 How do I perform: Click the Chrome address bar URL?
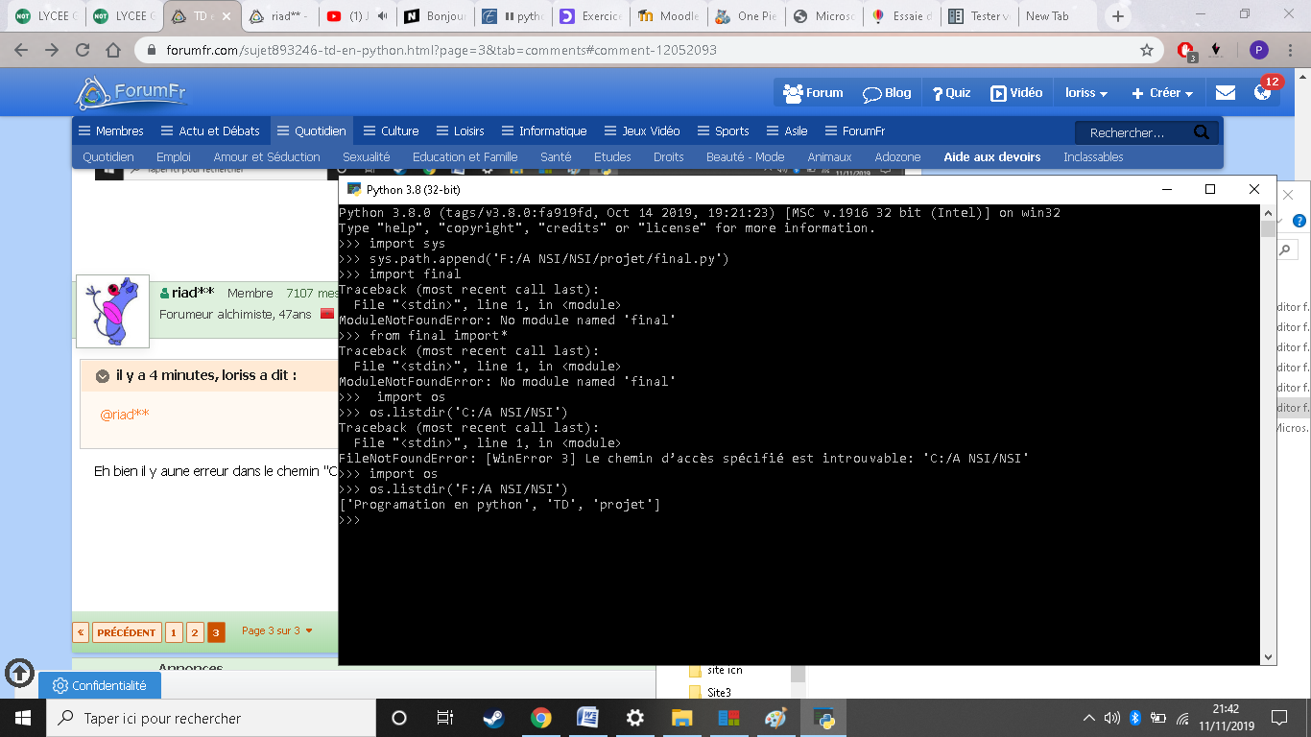pos(441,50)
